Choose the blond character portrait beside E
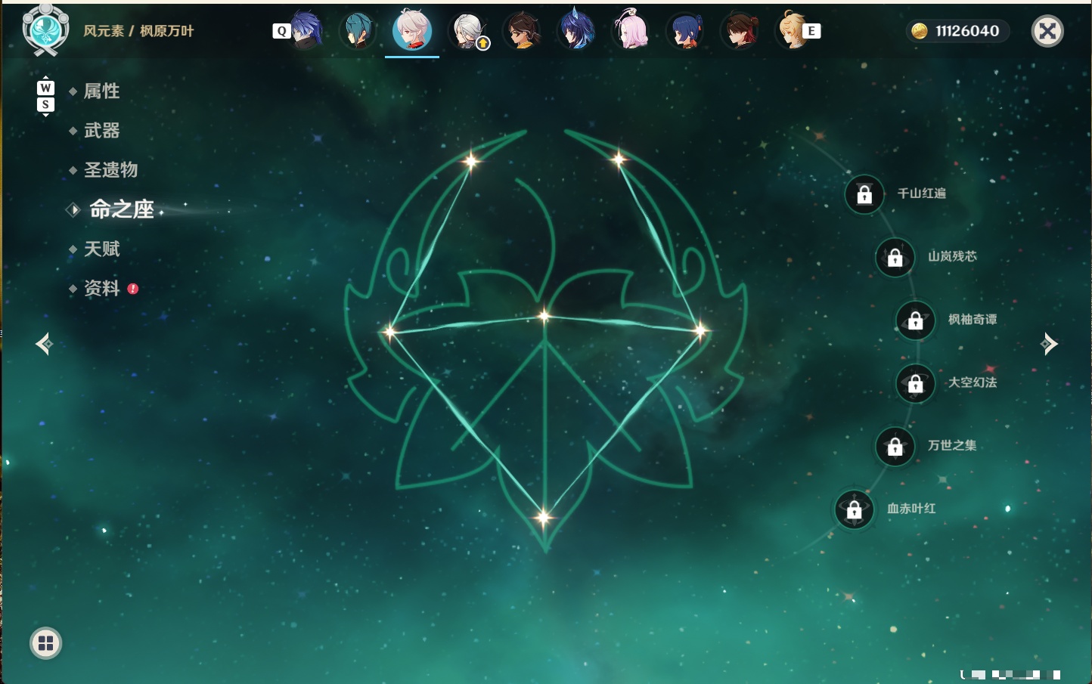Screen dimensions: 1092x684 click(x=793, y=30)
